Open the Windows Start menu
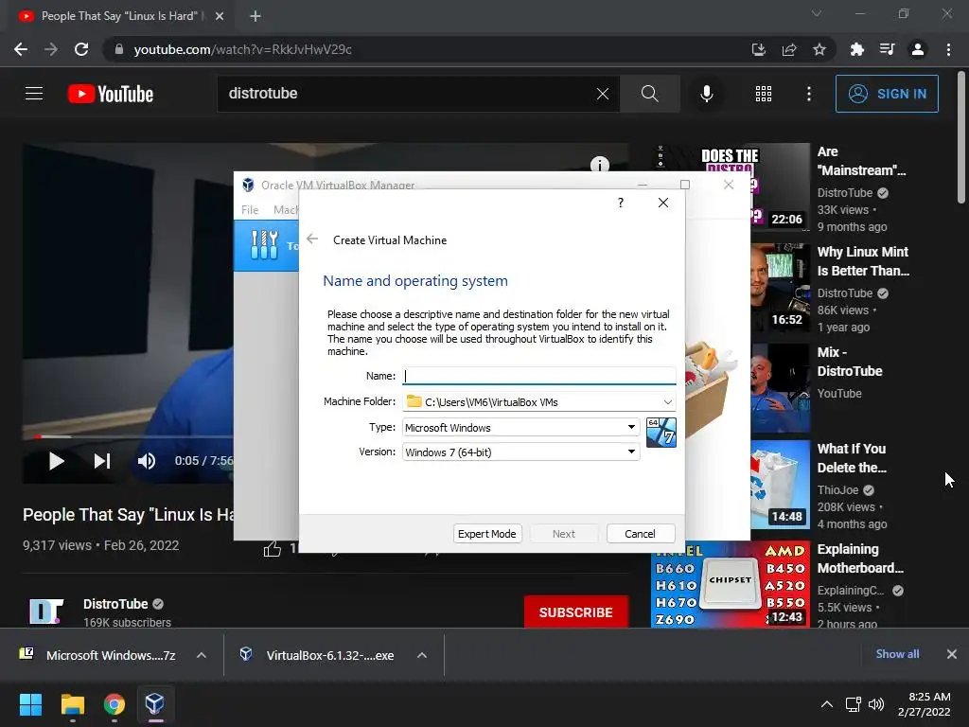969x727 pixels. point(30,704)
